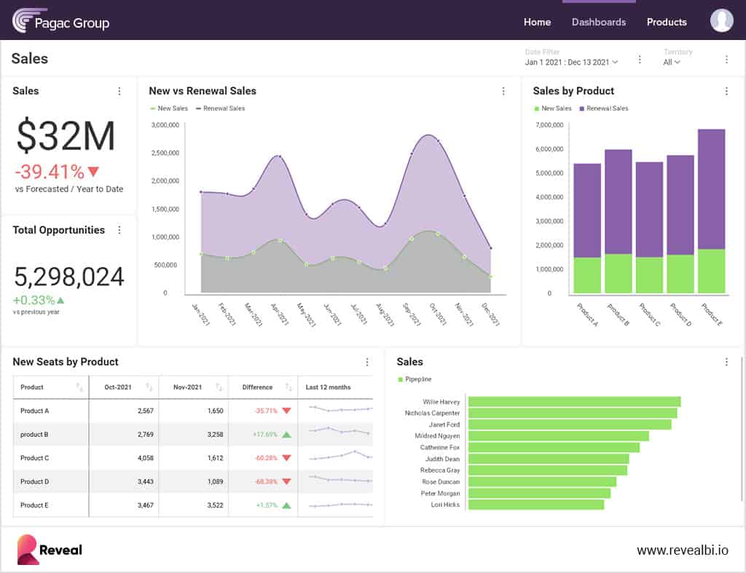The height and width of the screenshot is (573, 746).
Task: Visit the www.revealbi.io link
Action: [x=682, y=550]
